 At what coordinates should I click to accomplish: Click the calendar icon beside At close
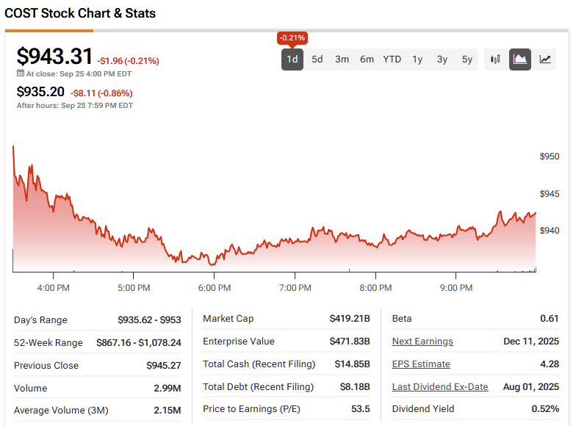click(x=21, y=73)
